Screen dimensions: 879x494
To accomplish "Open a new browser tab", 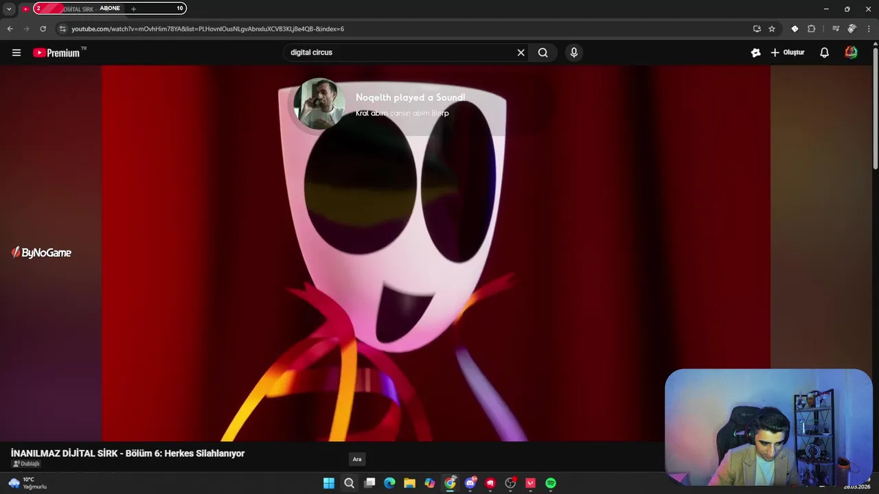I will pyautogui.click(x=133, y=9).
